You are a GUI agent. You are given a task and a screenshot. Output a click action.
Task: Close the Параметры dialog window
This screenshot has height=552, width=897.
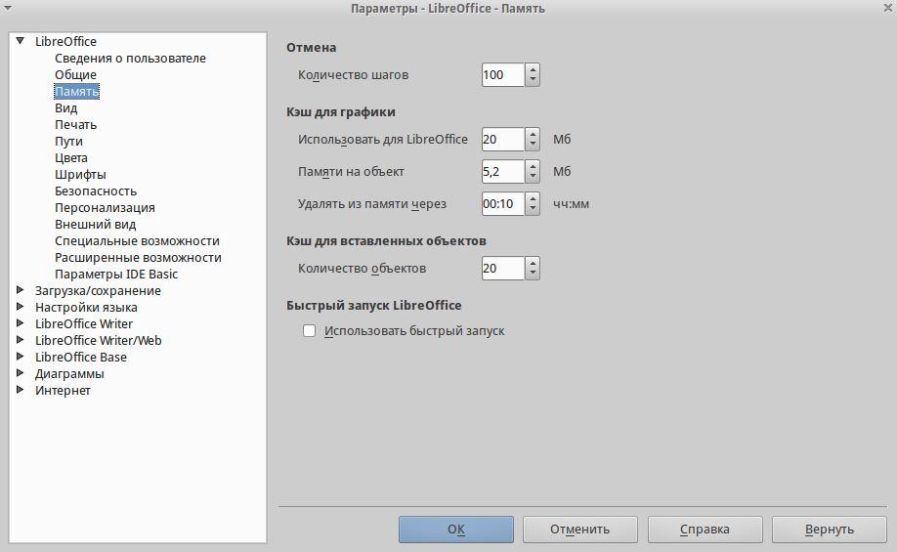pyautogui.click(x=888, y=8)
